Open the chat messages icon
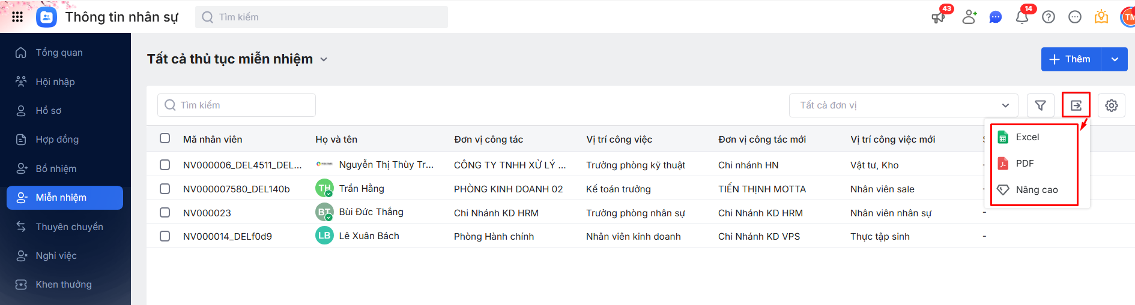Viewport: 1135px width, 305px height. click(x=996, y=17)
